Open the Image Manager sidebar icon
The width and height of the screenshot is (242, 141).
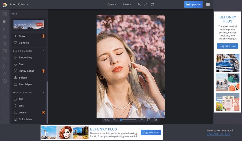coord(5,14)
